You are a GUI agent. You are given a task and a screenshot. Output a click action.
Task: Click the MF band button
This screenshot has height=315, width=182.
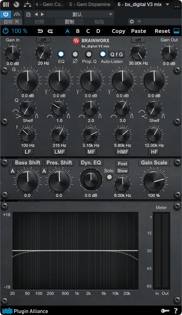pyautogui.click(x=91, y=152)
